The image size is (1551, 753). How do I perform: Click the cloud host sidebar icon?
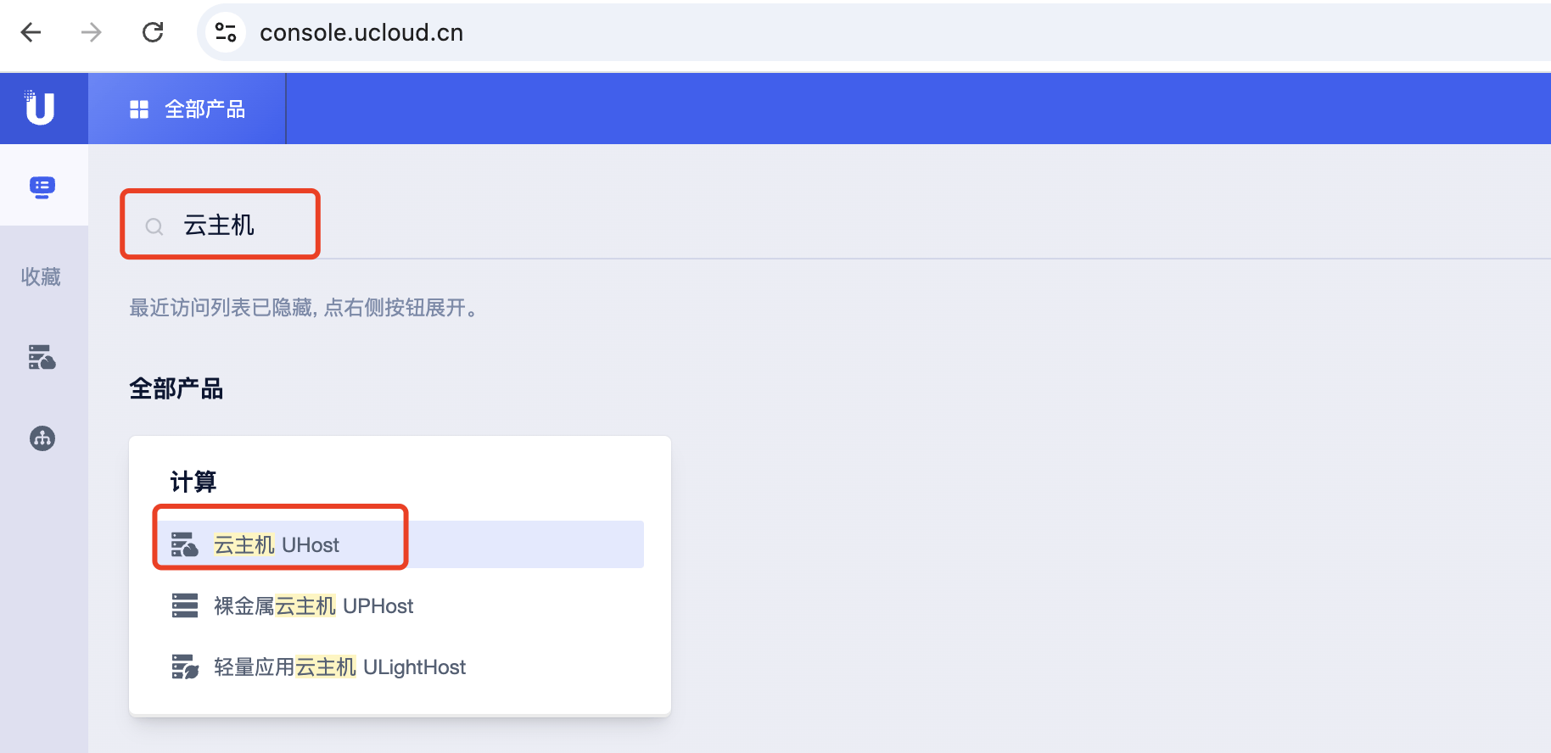tap(42, 357)
